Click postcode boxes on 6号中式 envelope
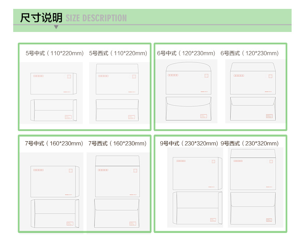Screen dimensions: 303x239 [173, 75]
